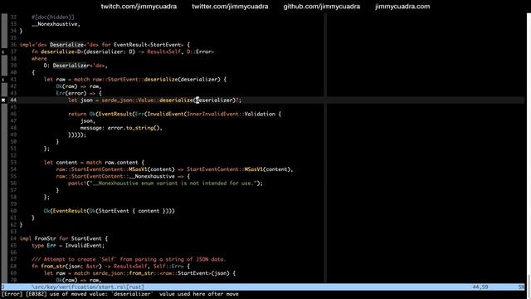The image size is (531, 299).
Task: Click highlighted Deserialize on the impl line
Action: click(66, 45)
